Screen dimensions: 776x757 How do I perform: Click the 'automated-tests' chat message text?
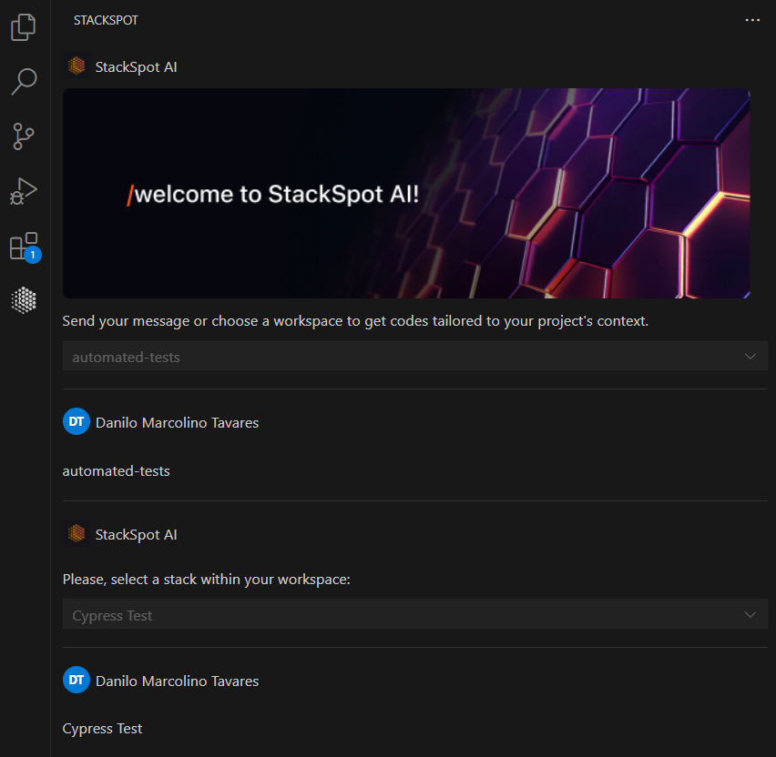tap(117, 471)
